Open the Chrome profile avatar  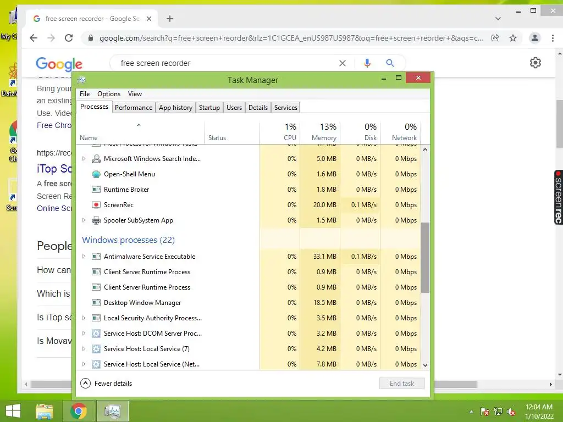pyautogui.click(x=534, y=38)
